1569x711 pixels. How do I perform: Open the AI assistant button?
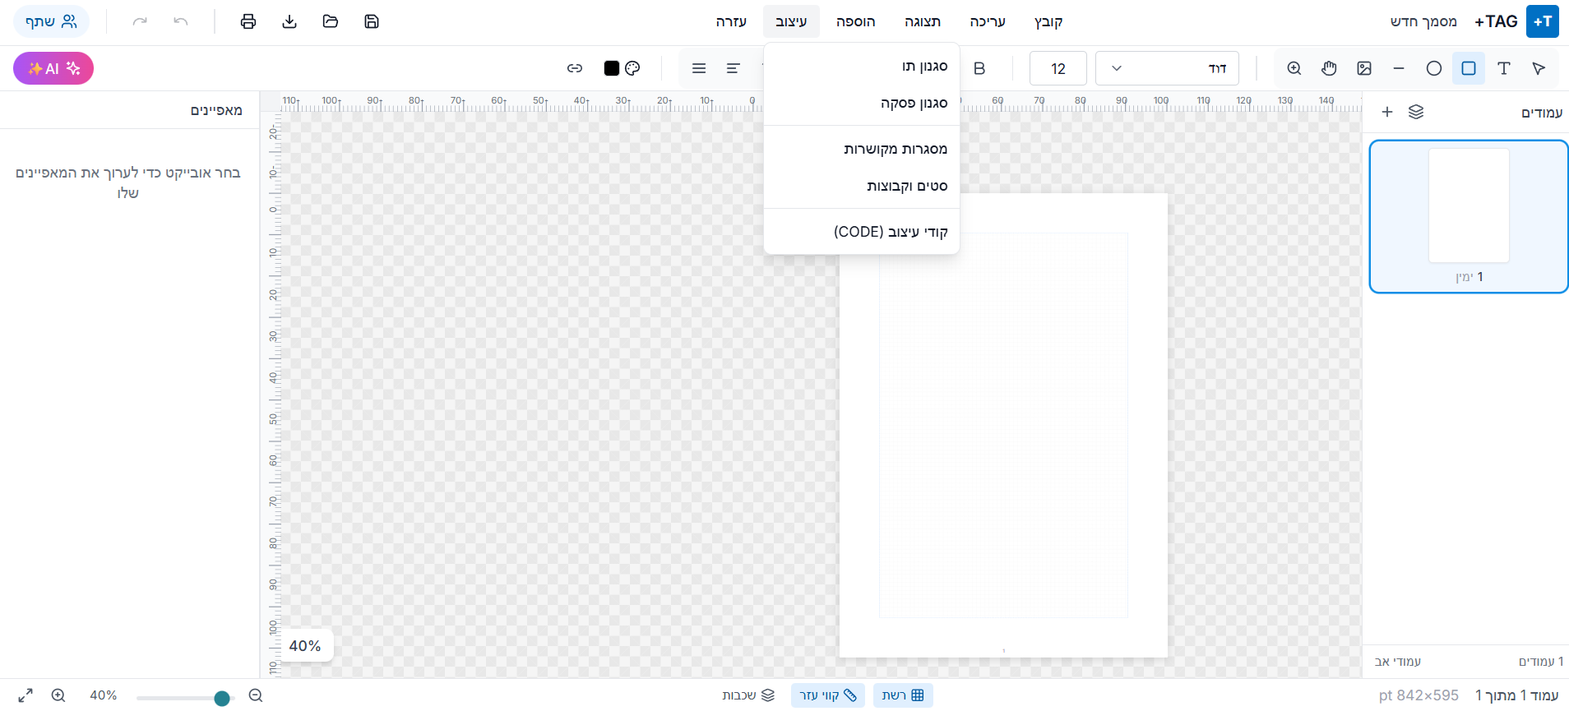pos(53,68)
